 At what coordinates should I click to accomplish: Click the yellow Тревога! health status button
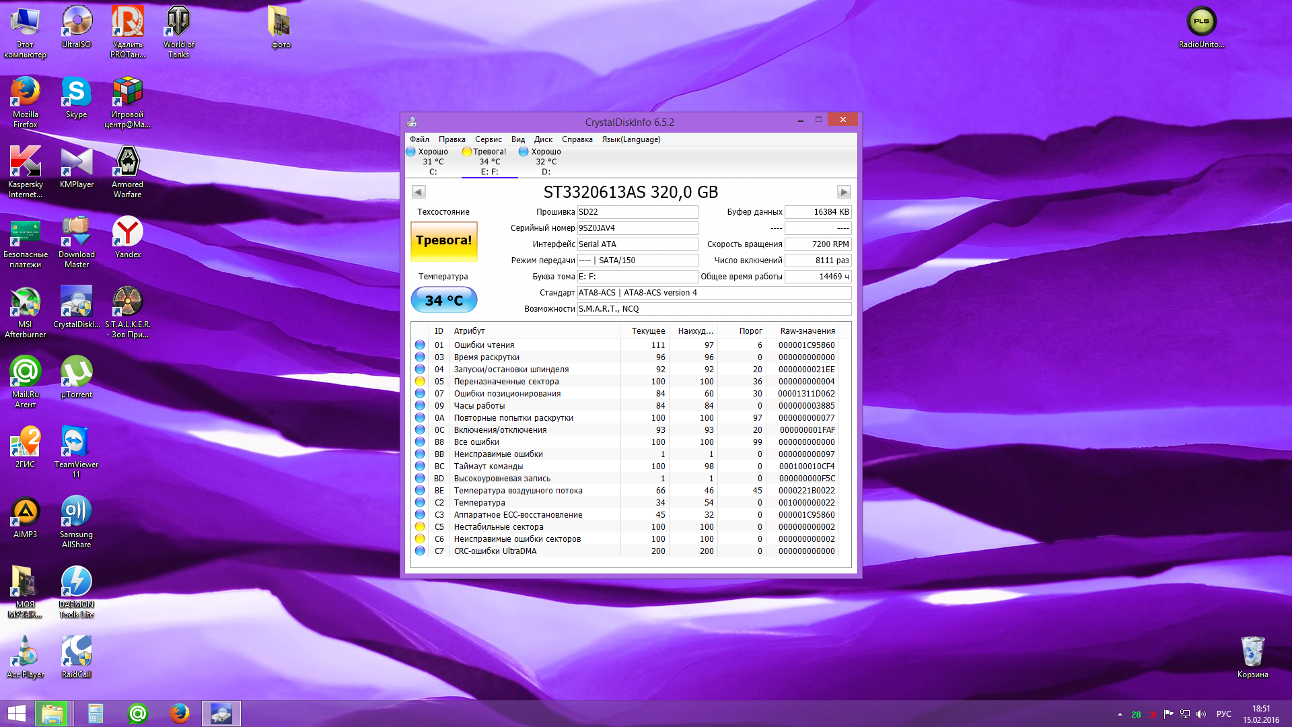pyautogui.click(x=443, y=241)
